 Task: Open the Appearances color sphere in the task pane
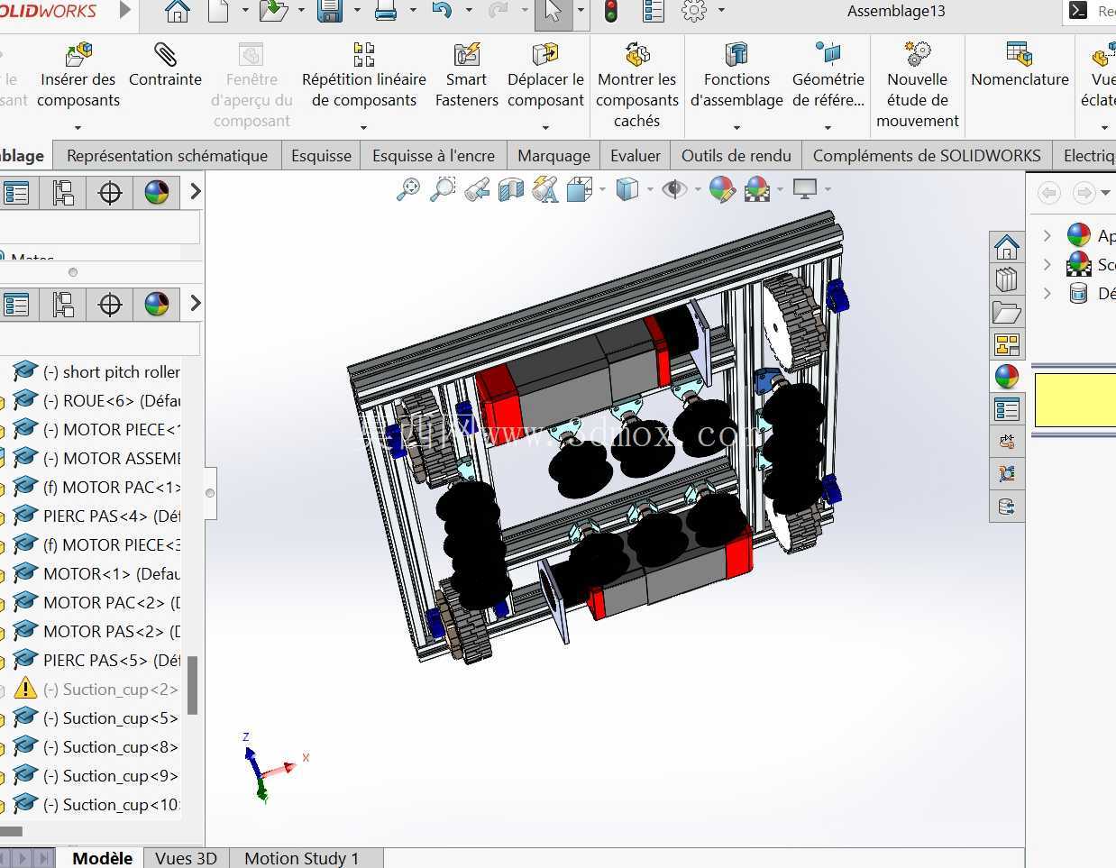(x=1079, y=235)
